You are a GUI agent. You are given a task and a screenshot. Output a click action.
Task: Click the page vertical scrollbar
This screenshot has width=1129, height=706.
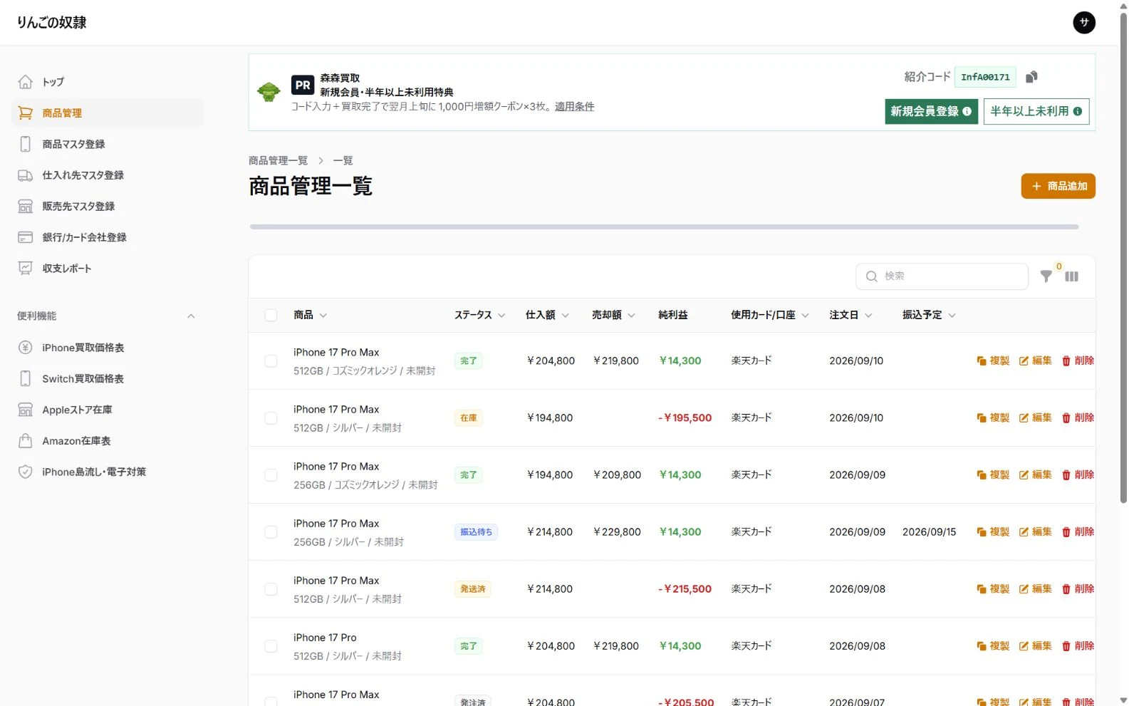(1123, 256)
